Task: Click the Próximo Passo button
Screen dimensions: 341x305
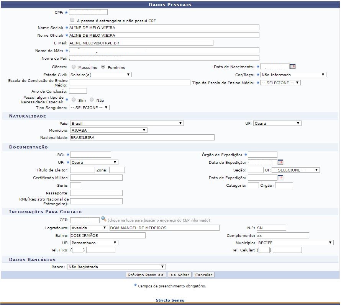Action: point(146,275)
